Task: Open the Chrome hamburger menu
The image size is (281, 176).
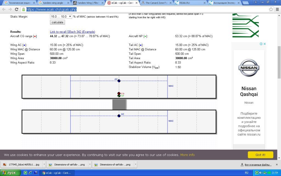Action: pyautogui.click(x=277, y=9)
